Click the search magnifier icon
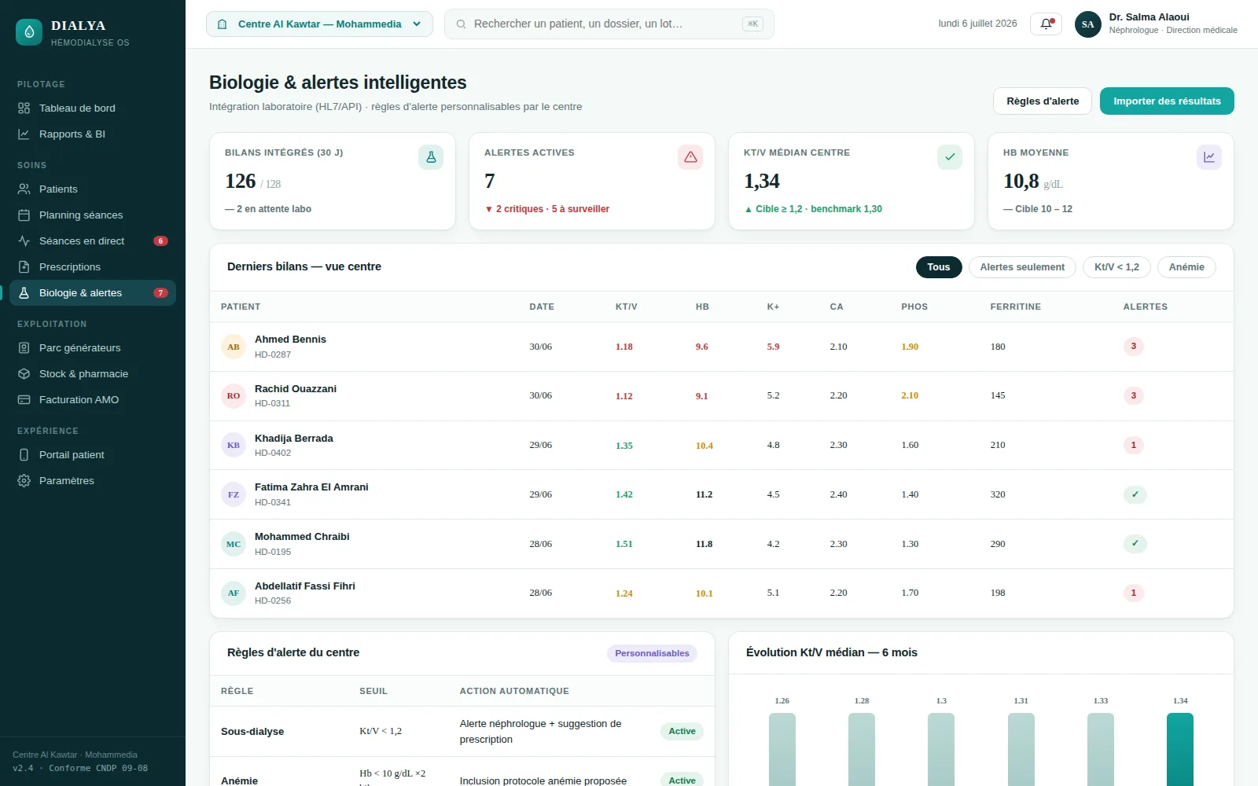Viewport: 1258px width, 786px height. coord(461,24)
